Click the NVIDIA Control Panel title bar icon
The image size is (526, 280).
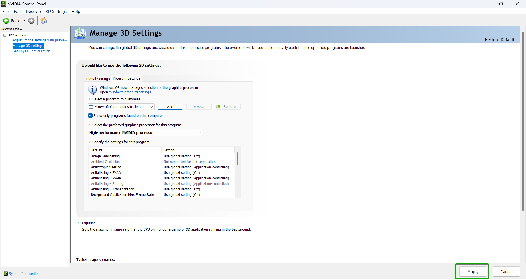3,4
